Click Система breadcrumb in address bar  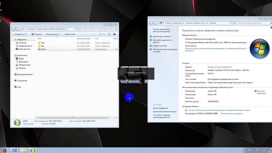coord(212,23)
